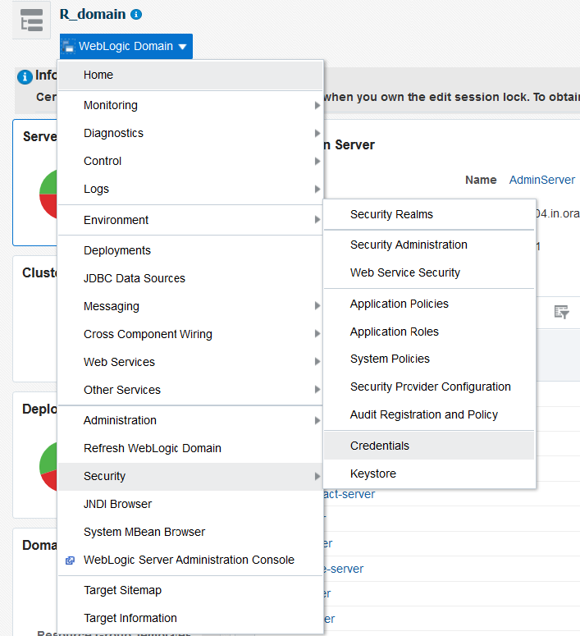Select Application Policies menu item
Image resolution: width=580 pixels, height=636 pixels.
point(400,304)
